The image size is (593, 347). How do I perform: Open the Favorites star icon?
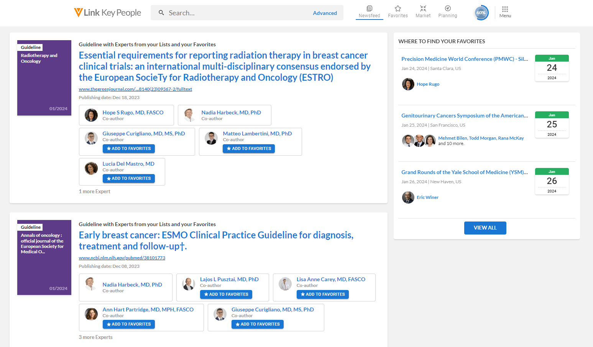[x=398, y=9]
